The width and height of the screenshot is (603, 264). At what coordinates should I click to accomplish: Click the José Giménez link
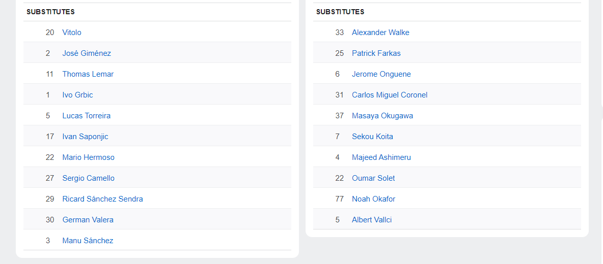point(87,53)
